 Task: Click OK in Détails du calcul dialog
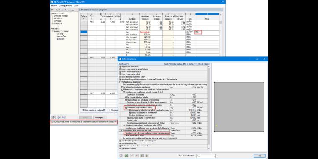(259, 156)
